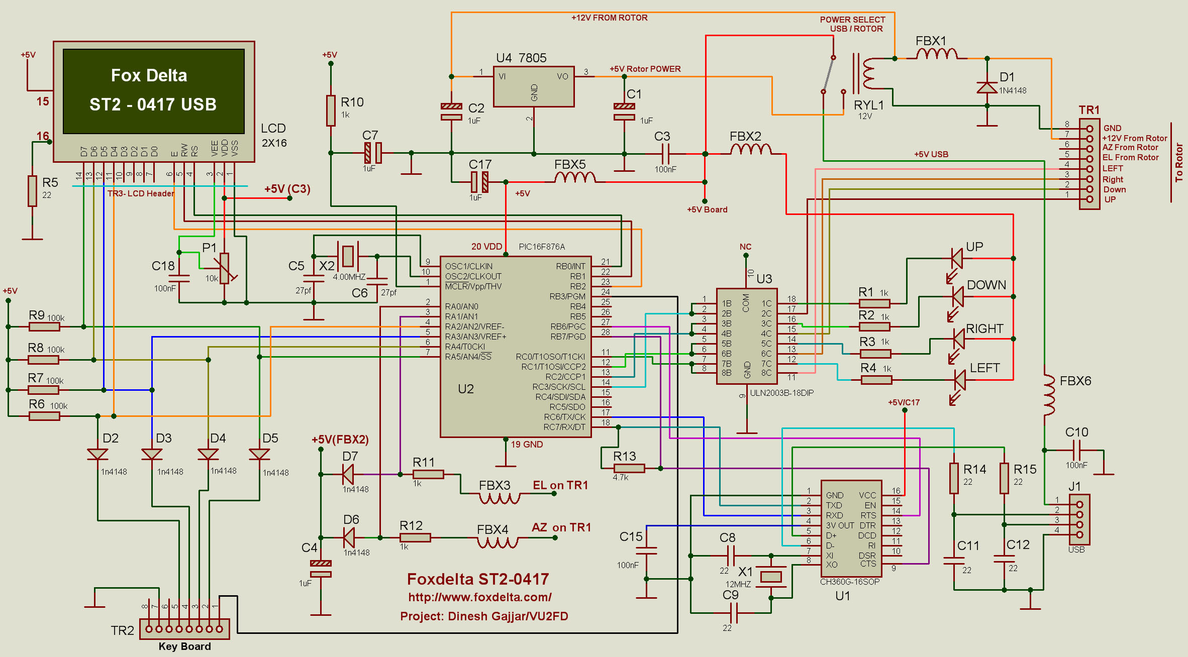Click the '19 GND' pin label

[527, 445]
